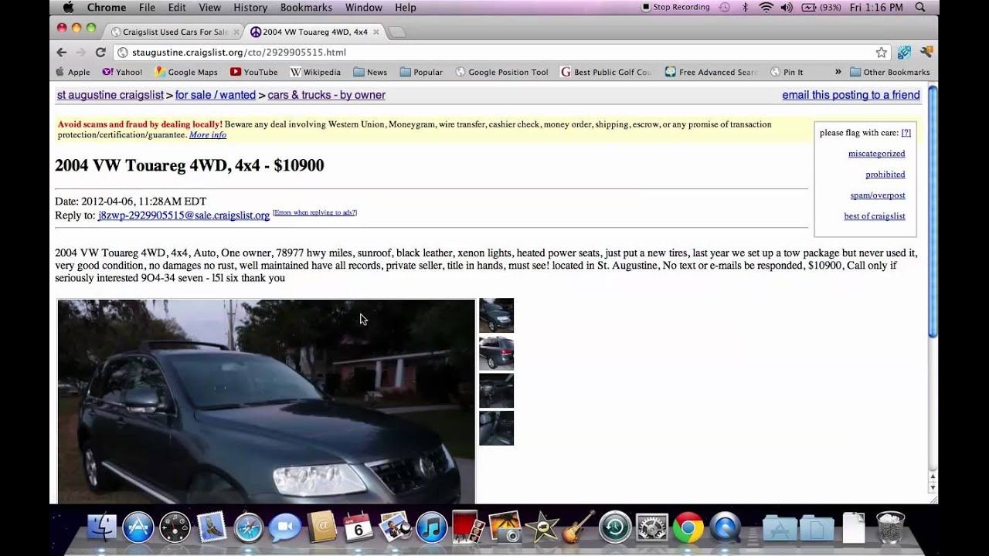Image resolution: width=989 pixels, height=556 pixels.
Task: Open Google Maps bookmark
Action: point(186,72)
